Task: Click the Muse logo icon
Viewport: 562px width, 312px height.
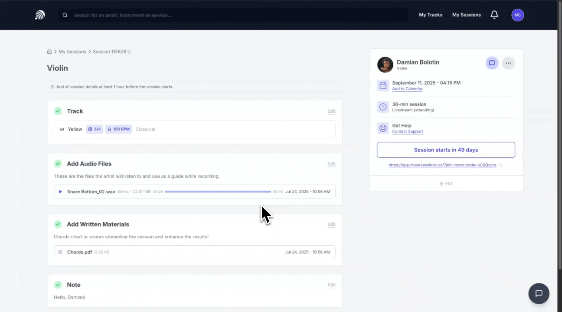Action: pyautogui.click(x=40, y=15)
